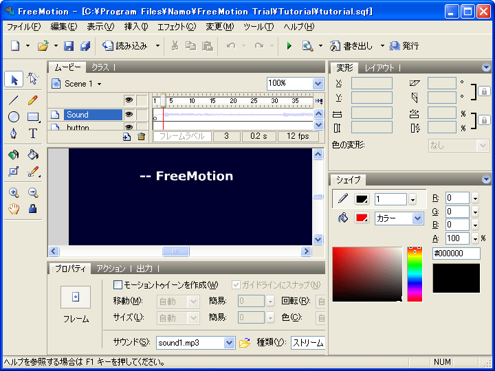The height and width of the screenshot is (371, 495).
Task: Toggle the lock column for Sound layer
Action: pos(142,114)
